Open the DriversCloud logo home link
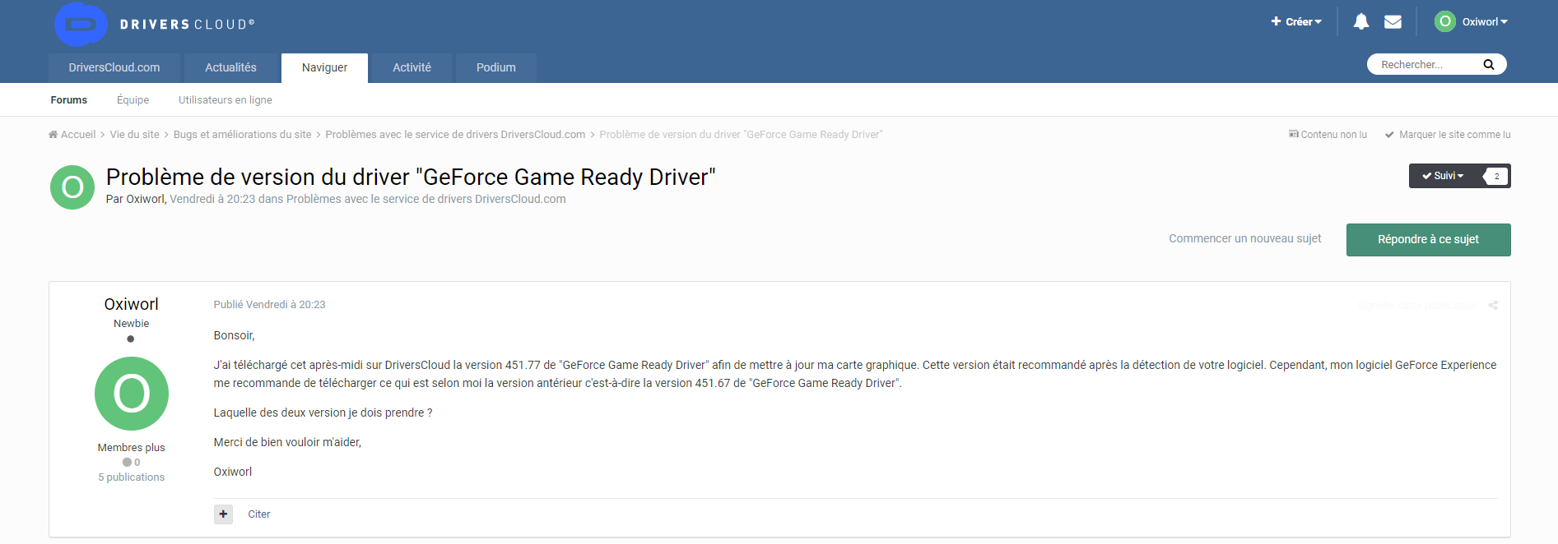The width and height of the screenshot is (1558, 544). click(x=155, y=24)
